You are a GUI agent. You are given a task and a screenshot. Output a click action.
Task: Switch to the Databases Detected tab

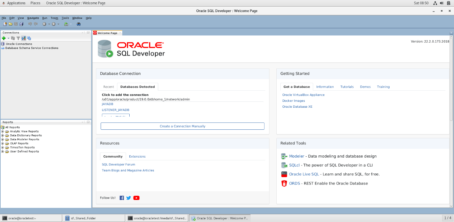click(138, 87)
